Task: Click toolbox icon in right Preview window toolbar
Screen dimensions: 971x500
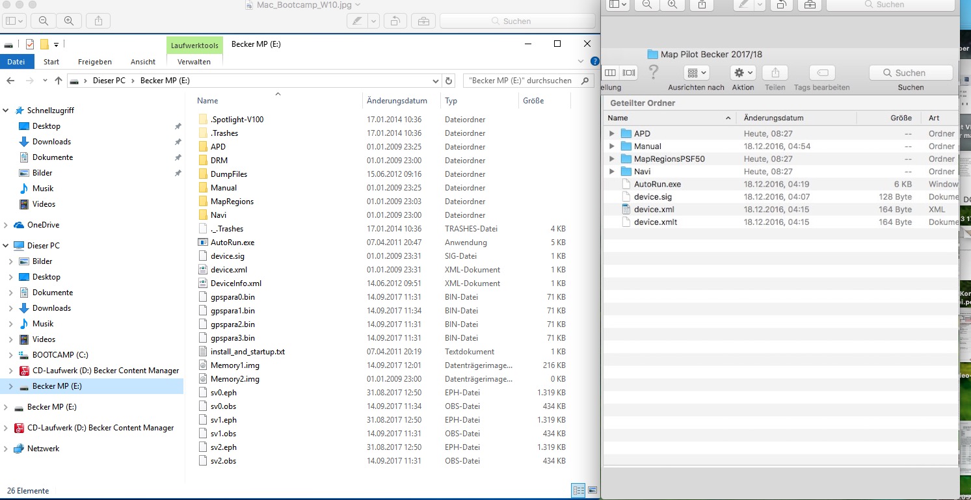Action: tap(809, 5)
